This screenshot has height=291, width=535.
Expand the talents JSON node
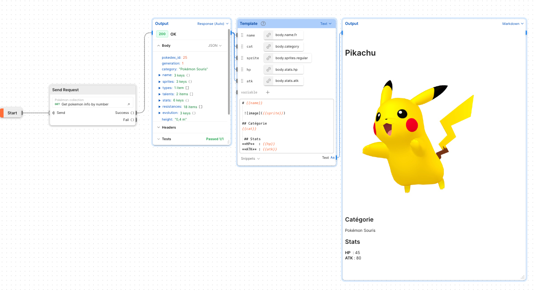[x=159, y=94]
